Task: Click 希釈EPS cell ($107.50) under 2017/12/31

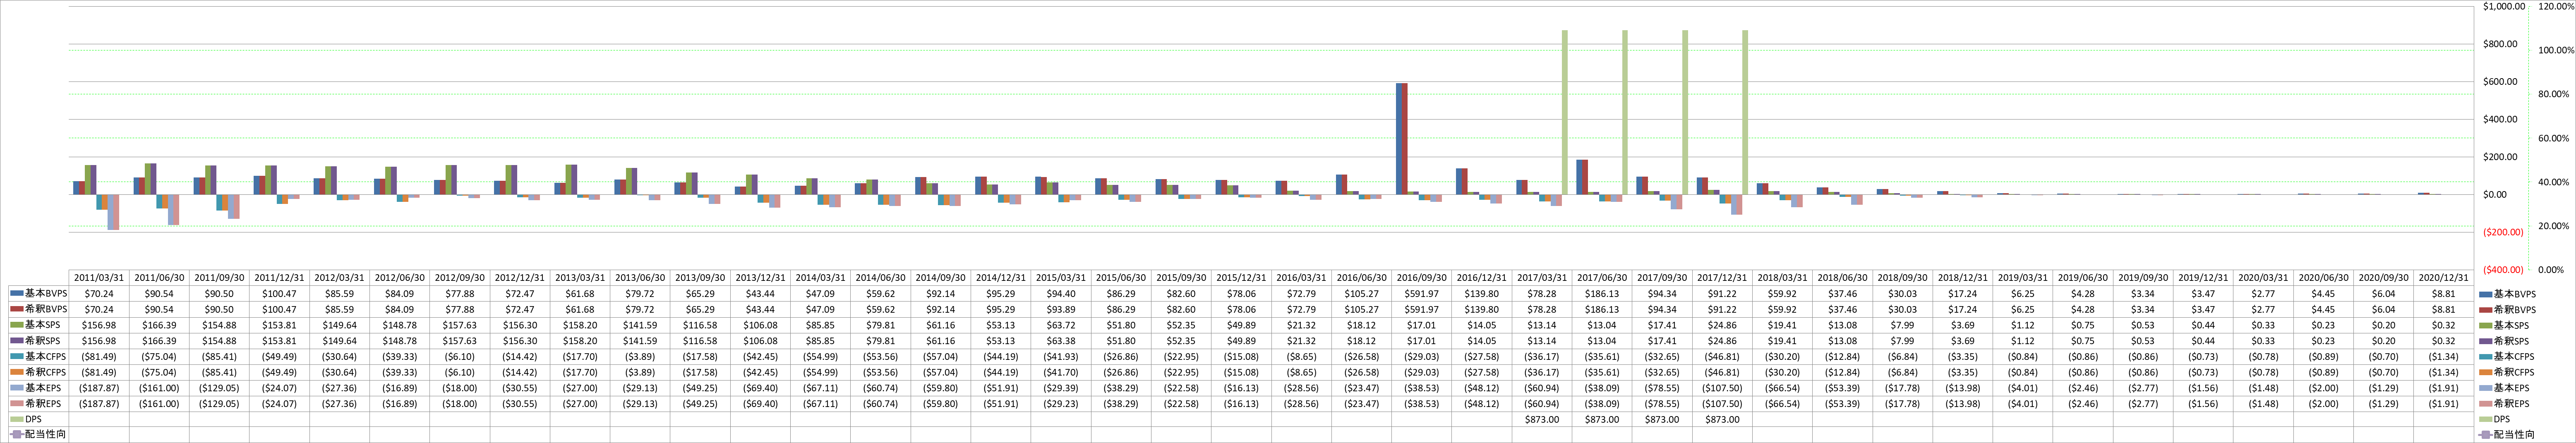Action: tap(1722, 404)
